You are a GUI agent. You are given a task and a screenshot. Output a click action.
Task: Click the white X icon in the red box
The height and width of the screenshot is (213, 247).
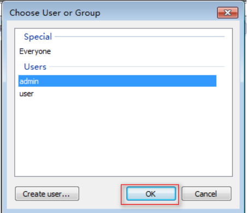[x=227, y=13]
